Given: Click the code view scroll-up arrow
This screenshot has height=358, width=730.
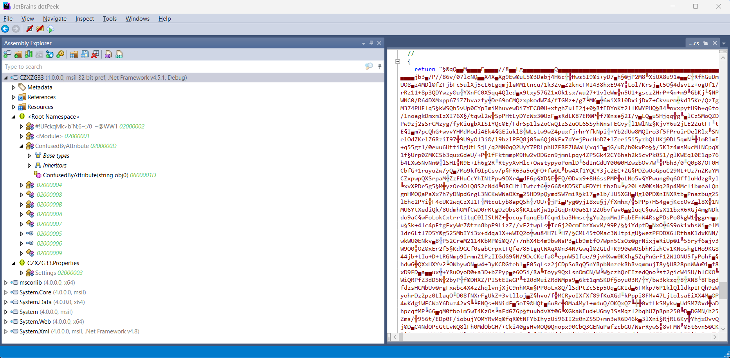Looking at the screenshot, I should click(x=723, y=57).
